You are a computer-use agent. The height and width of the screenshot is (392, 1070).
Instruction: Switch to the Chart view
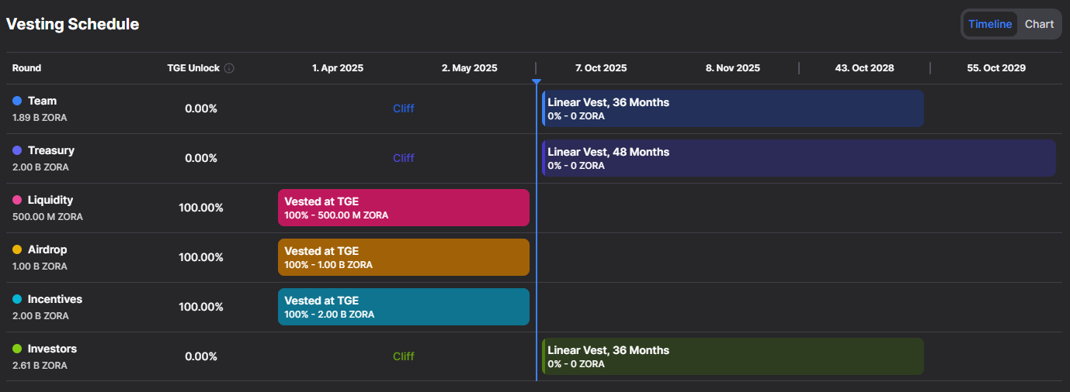1039,24
